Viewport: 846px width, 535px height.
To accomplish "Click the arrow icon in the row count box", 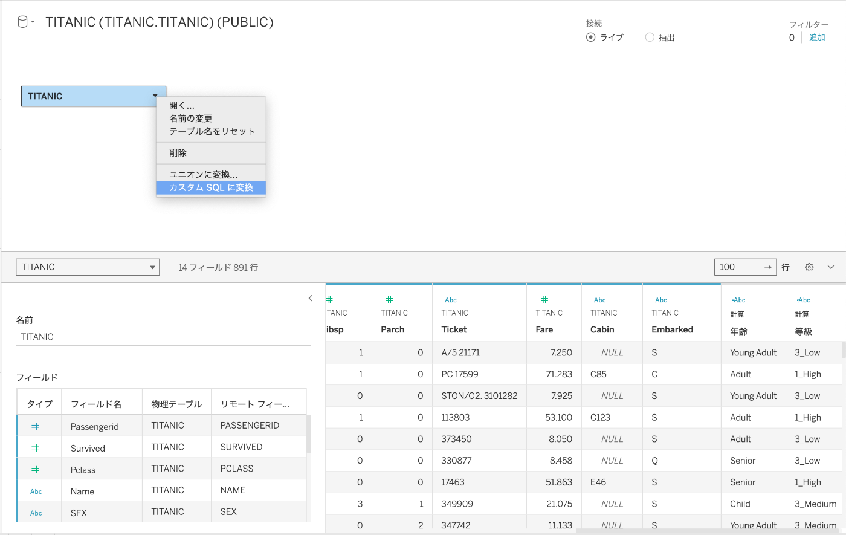I will [x=767, y=267].
